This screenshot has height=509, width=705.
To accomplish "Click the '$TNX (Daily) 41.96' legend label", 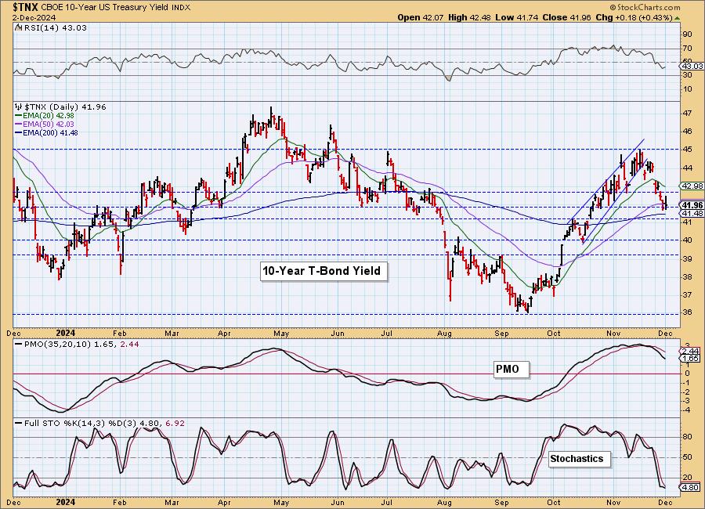I will pyautogui.click(x=65, y=107).
